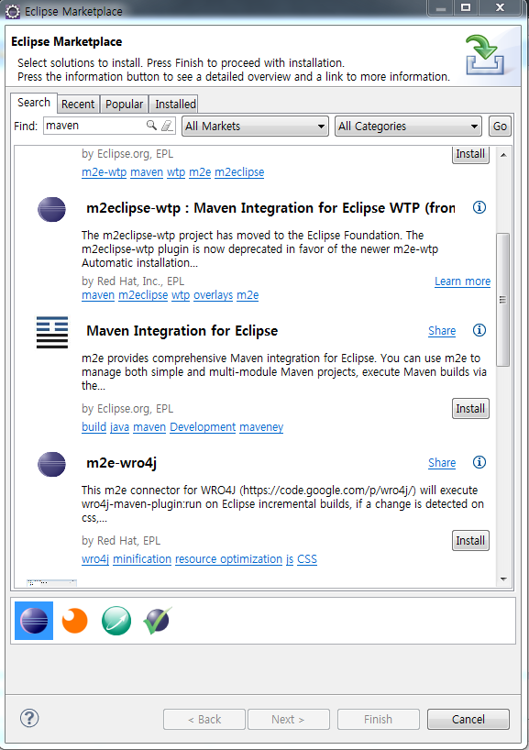Viewport: 529px width, 750px height.
Task: Open Learn more link for m2eclipse-wtp
Action: [x=462, y=281]
